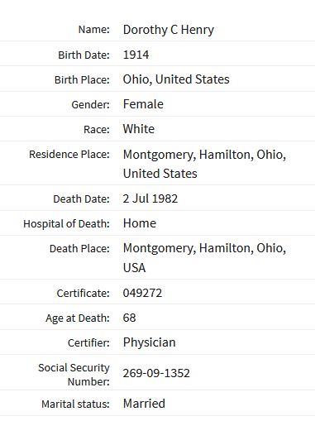The width and height of the screenshot is (315, 421).
Task: Click the Birth Place field label
Action: click(82, 80)
